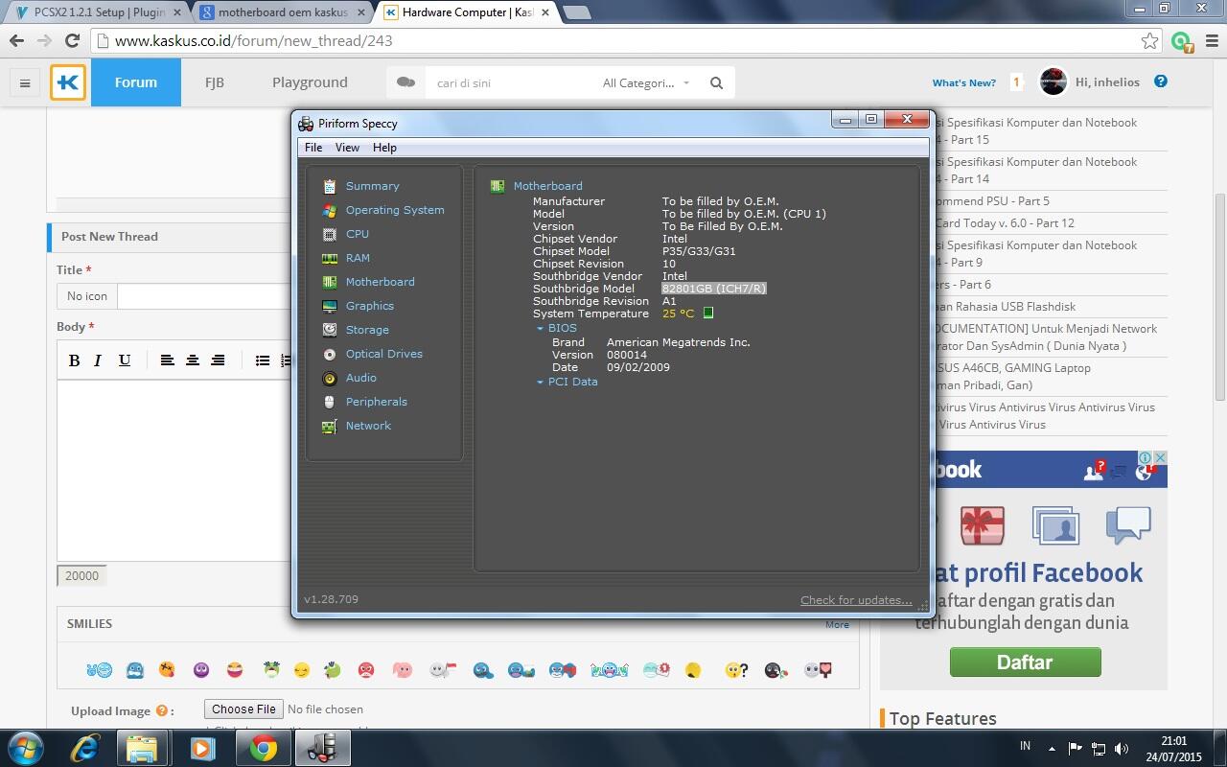Viewport: 1227px width, 767px height.
Task: Select the Peripherals mouse icon in Speccy
Action: (330, 402)
